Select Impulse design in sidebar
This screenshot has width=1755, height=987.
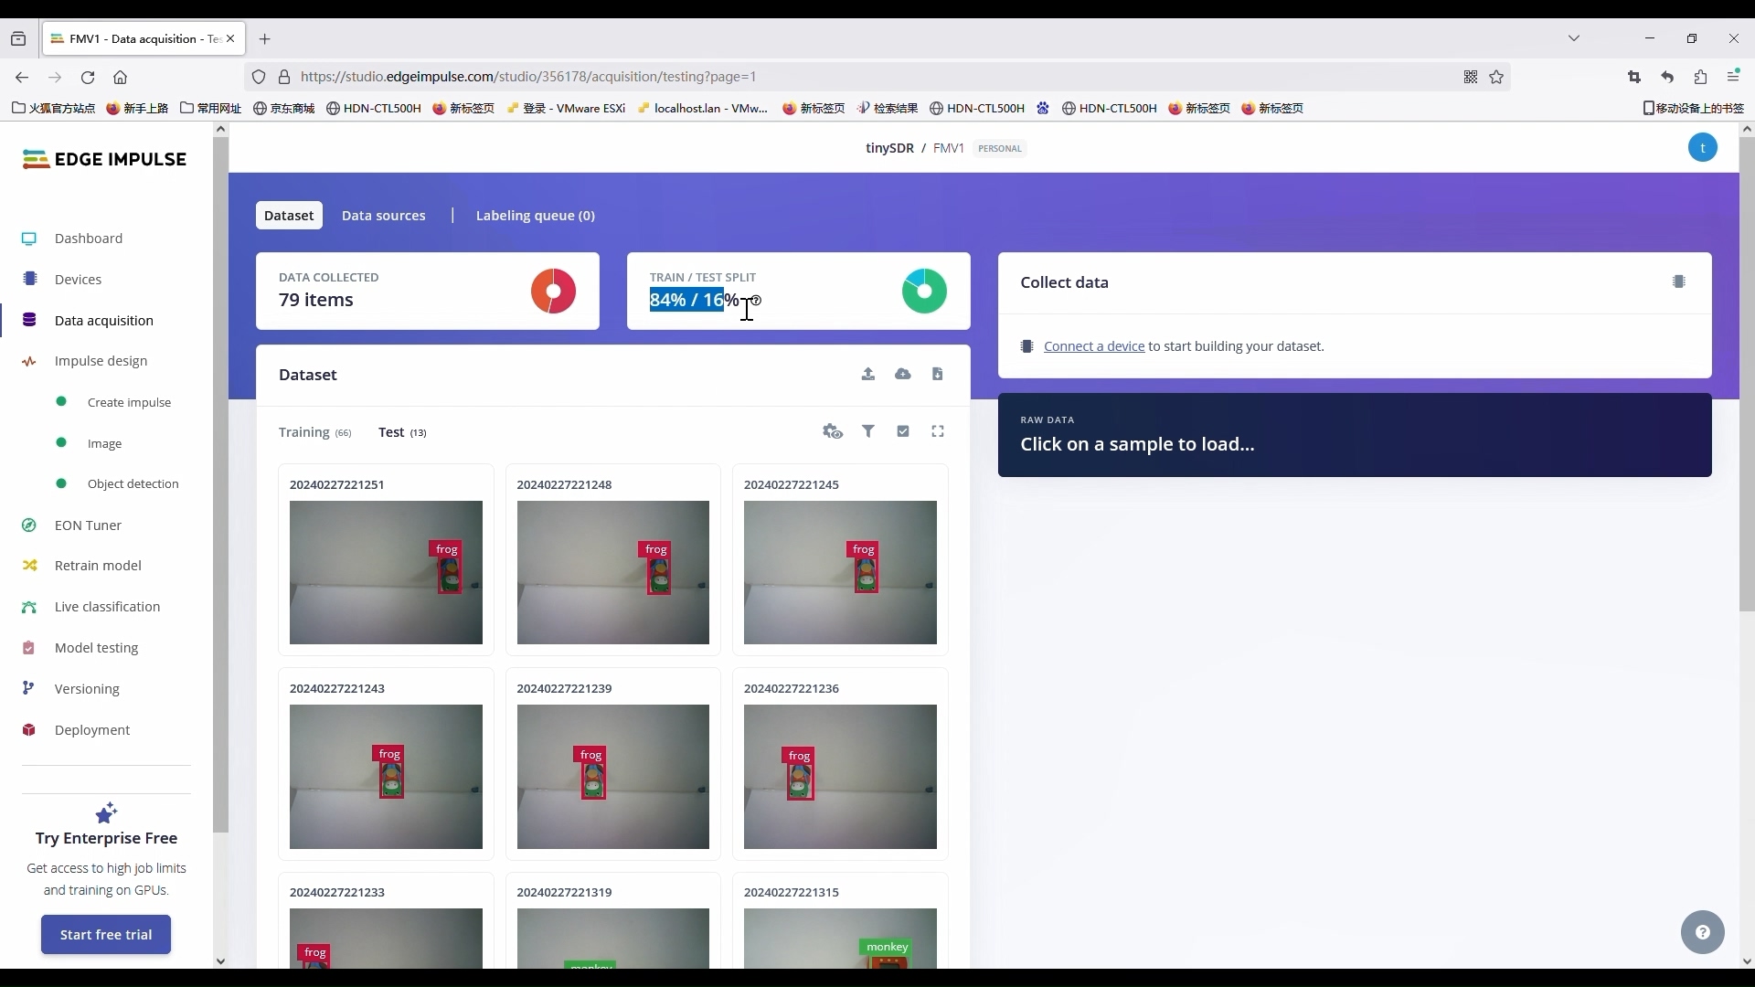point(101,361)
